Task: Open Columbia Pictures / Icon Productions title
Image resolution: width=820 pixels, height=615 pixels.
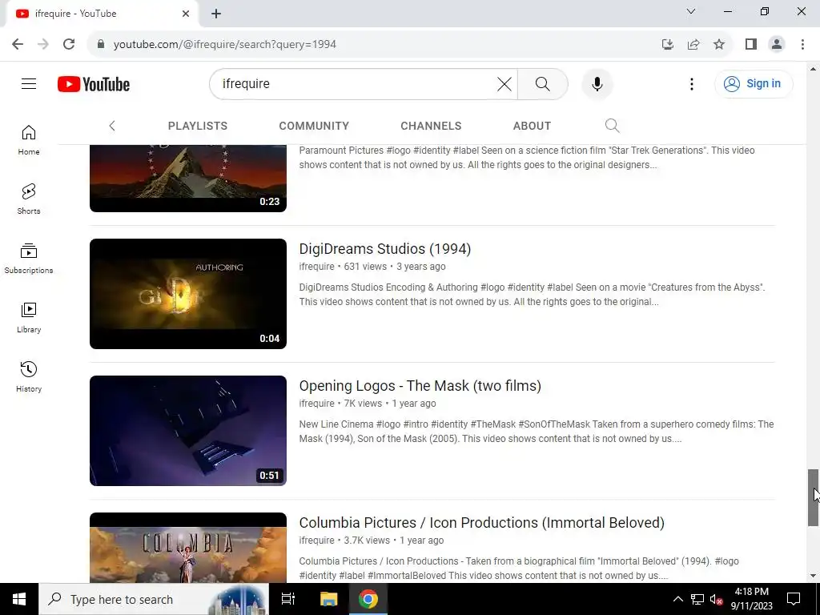Action: click(x=481, y=522)
